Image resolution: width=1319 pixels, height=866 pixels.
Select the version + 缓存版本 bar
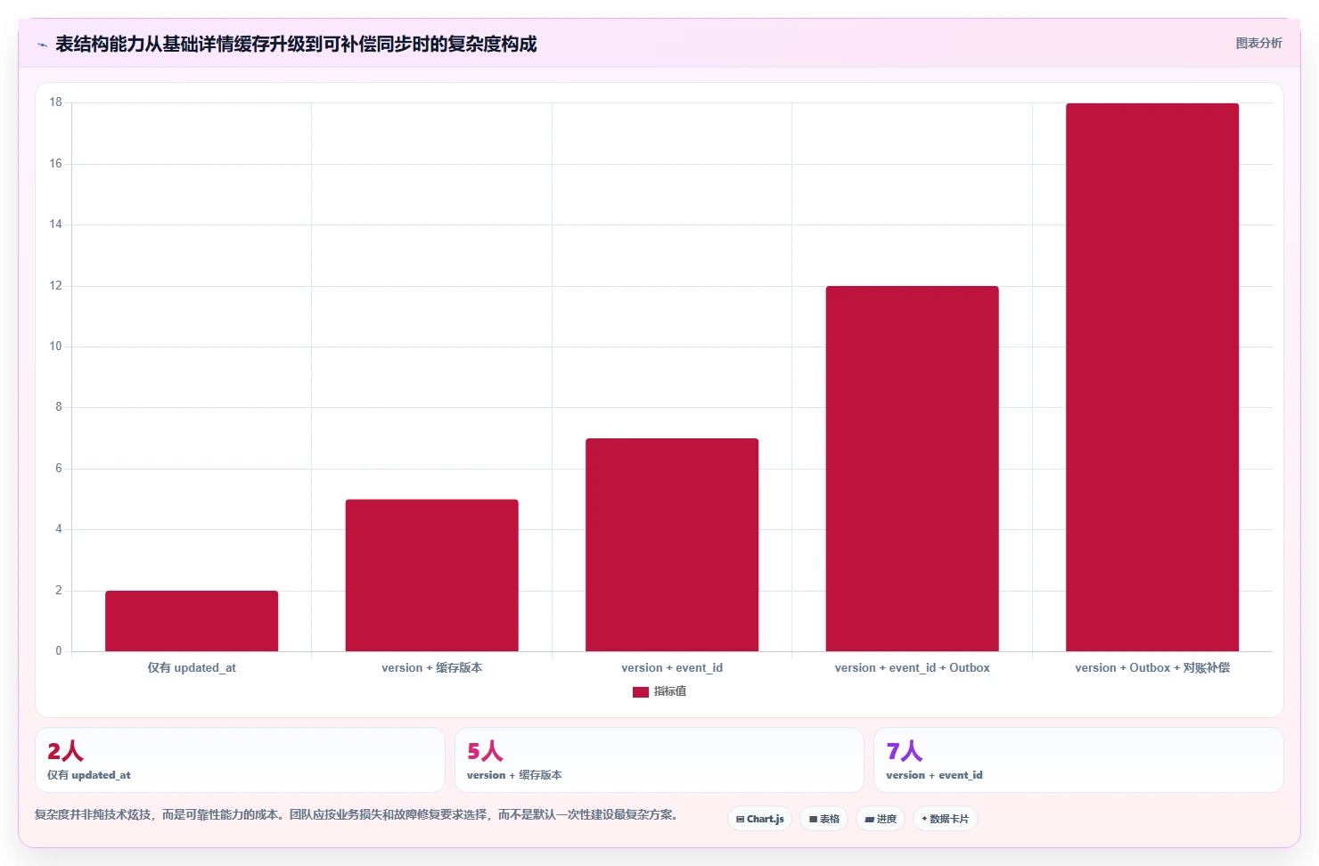pos(432,576)
